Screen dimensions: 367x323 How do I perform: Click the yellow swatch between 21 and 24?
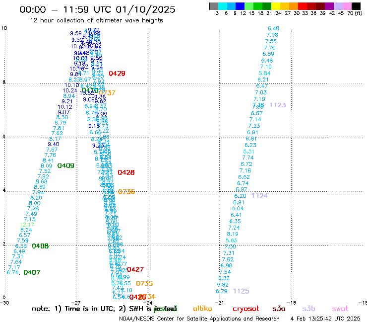coord(276,6)
